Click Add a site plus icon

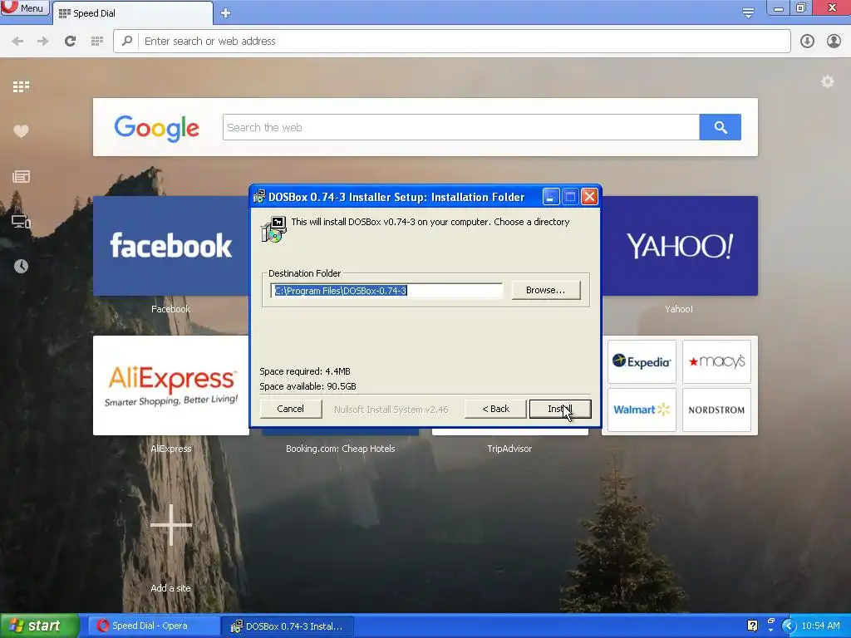(171, 525)
